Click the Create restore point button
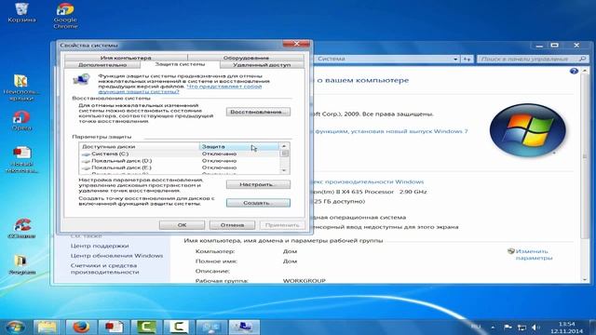596x335 pixels. 258,203
